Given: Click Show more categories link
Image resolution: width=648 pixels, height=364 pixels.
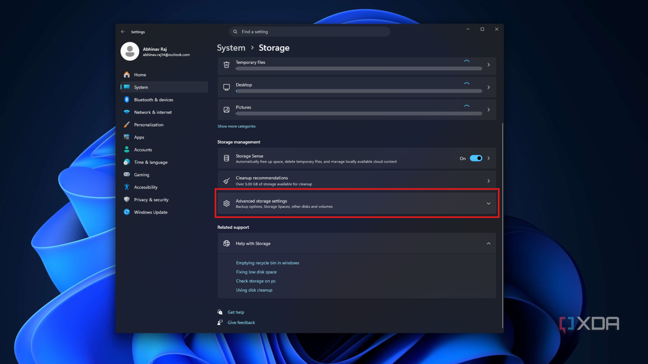Looking at the screenshot, I should 236,126.
